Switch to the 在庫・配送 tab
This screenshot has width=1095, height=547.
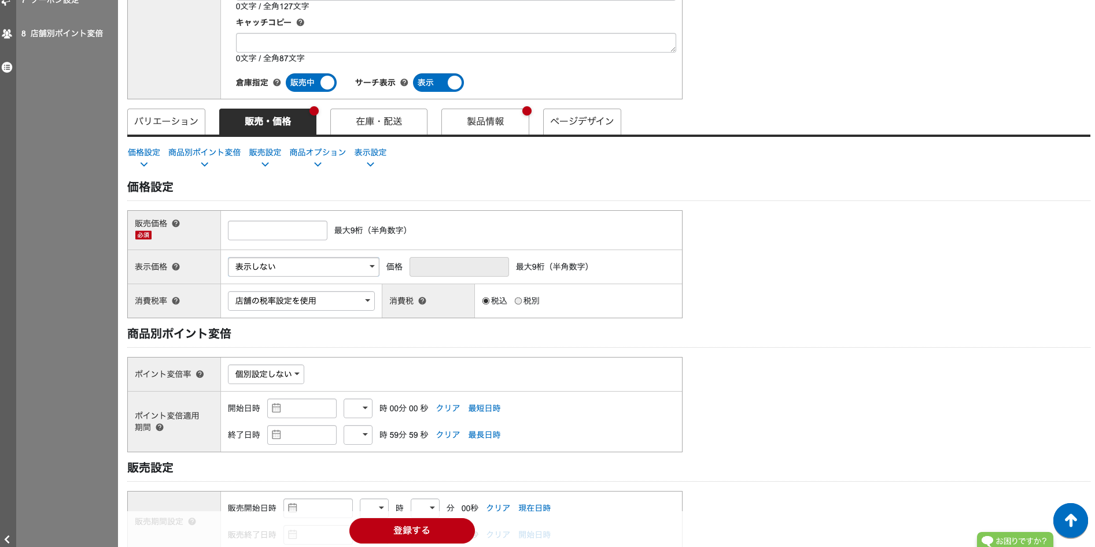coord(378,121)
